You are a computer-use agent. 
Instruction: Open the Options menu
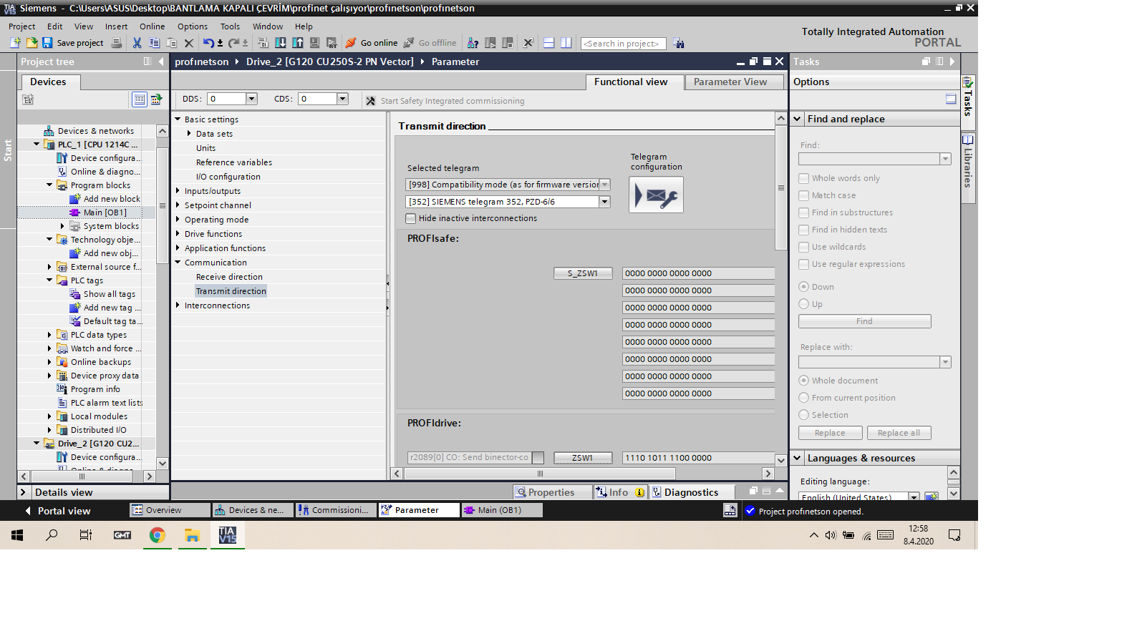(193, 26)
